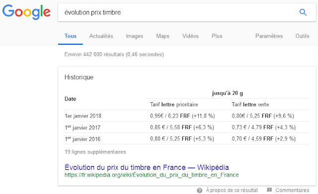Viewport: 318px width, 194px height.
Task: Expand the Plus menu
Action: point(217,36)
